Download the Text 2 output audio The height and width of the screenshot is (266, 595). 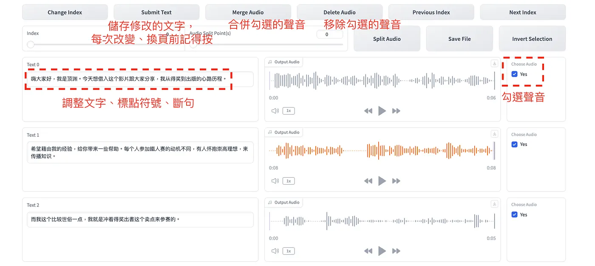(494, 204)
